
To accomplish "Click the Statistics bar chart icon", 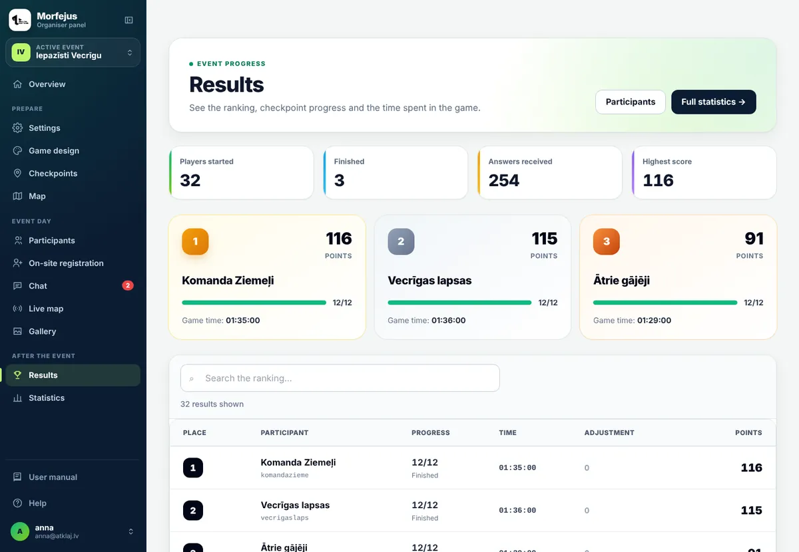I will point(17,398).
